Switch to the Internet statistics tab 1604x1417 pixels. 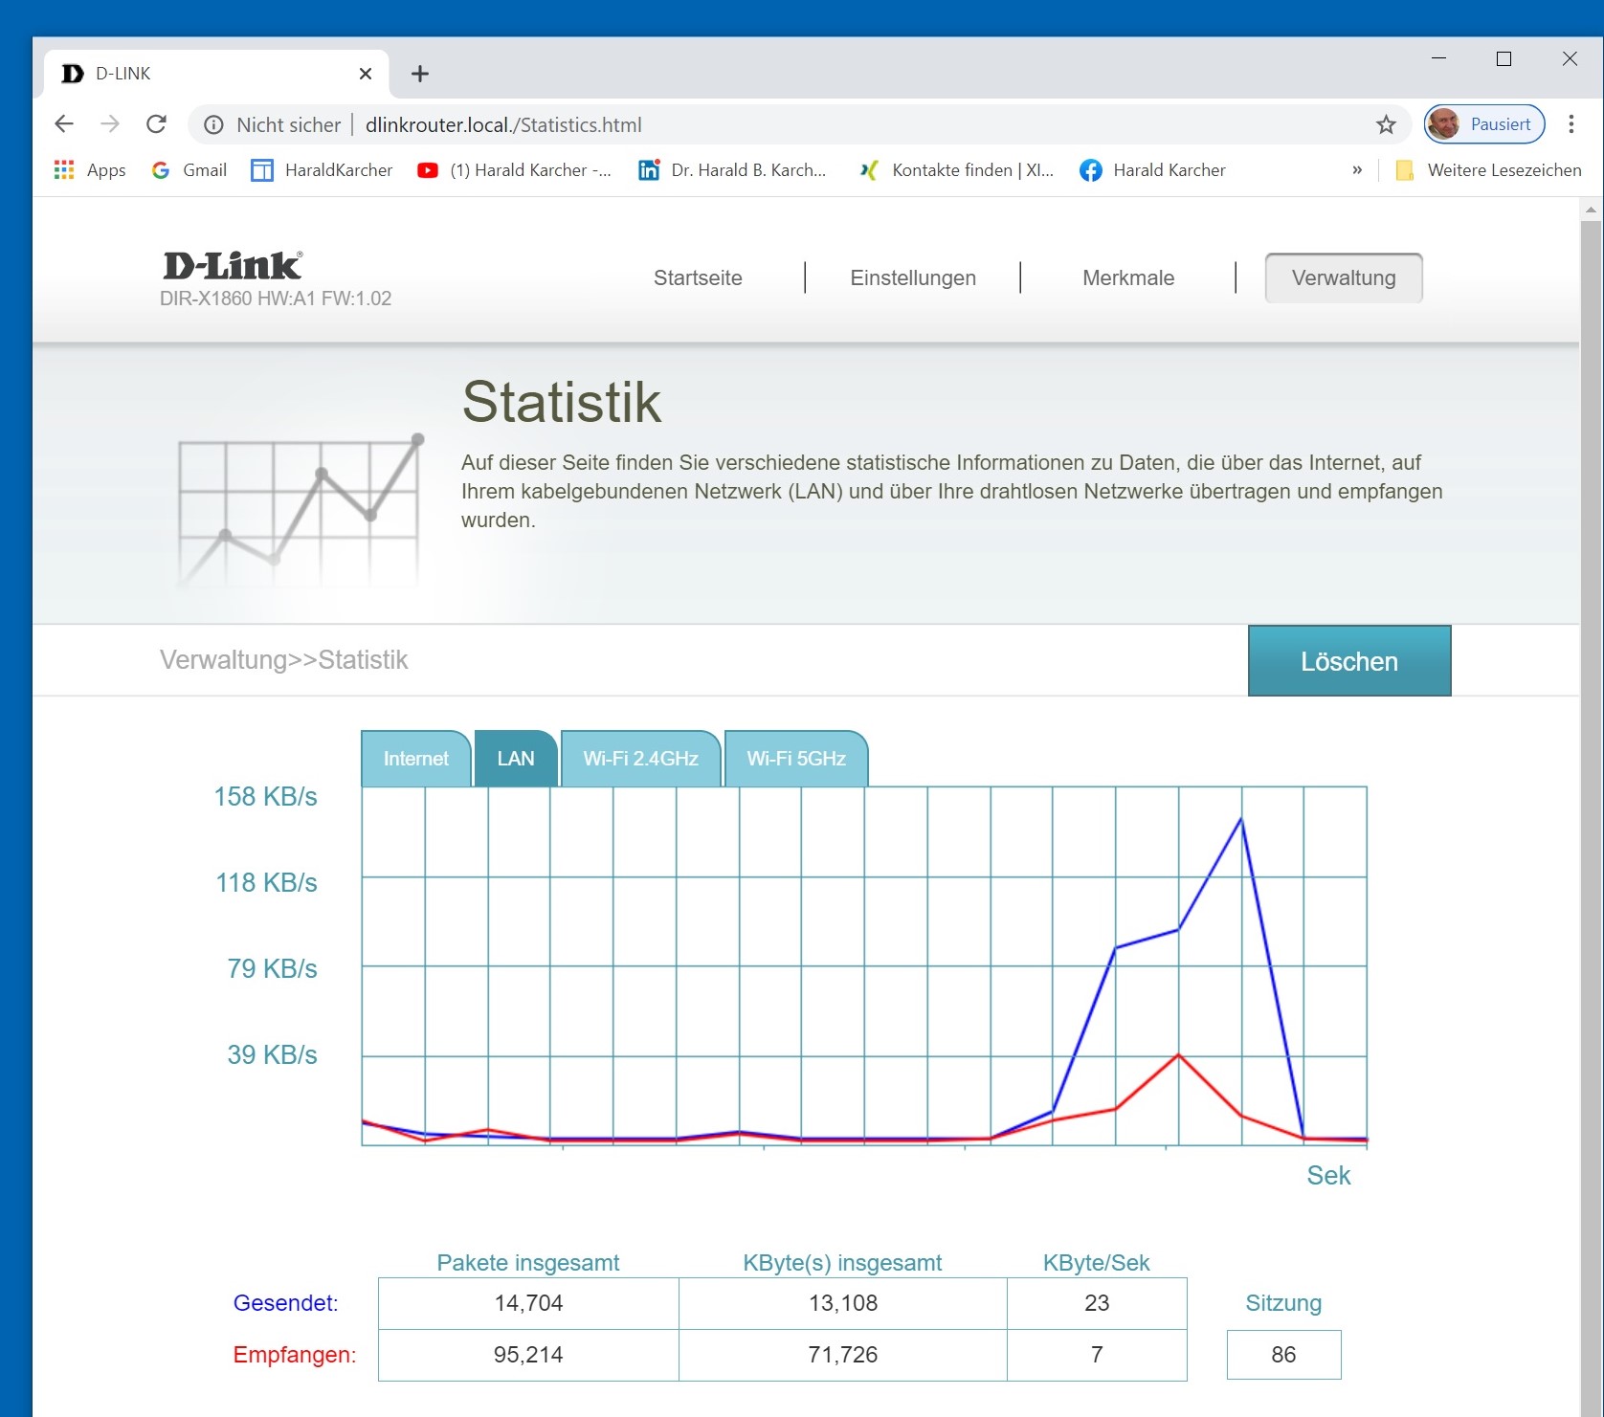coord(415,759)
